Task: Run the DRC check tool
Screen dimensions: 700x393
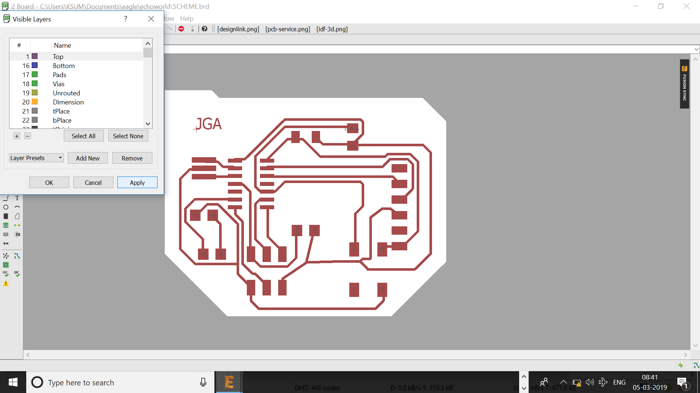Action: 17,274
